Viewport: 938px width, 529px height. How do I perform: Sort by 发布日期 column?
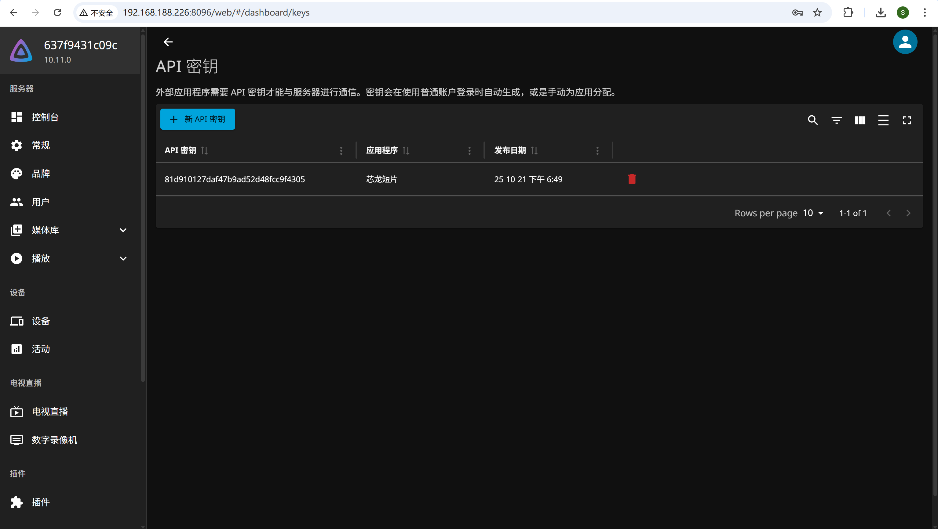tap(534, 150)
